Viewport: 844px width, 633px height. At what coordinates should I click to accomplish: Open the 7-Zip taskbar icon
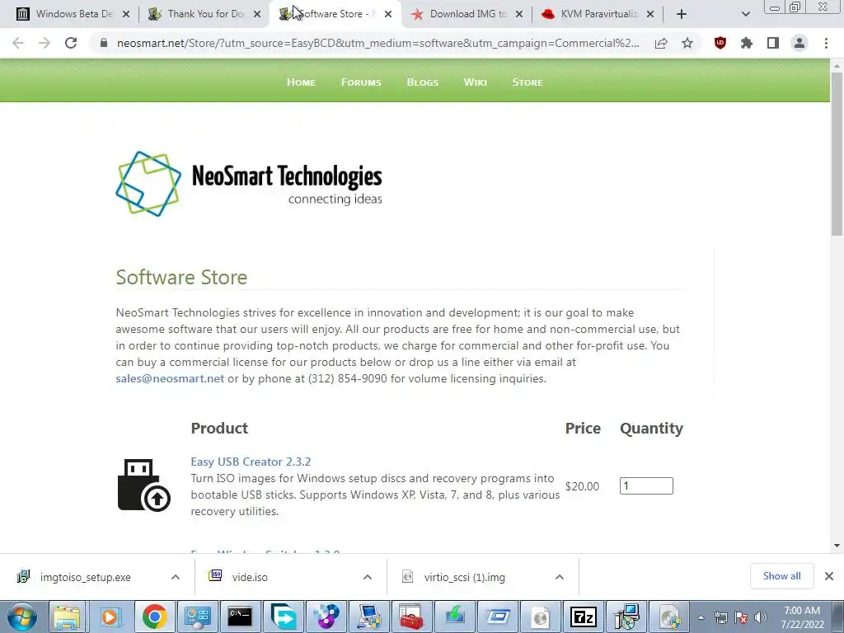pyautogui.click(x=583, y=617)
